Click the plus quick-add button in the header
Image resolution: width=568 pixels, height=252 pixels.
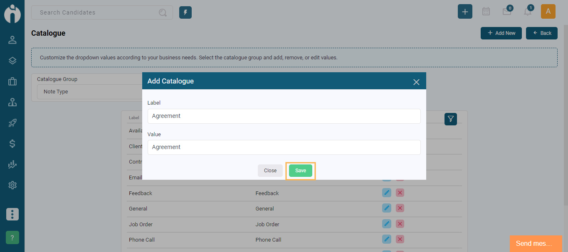(x=465, y=12)
